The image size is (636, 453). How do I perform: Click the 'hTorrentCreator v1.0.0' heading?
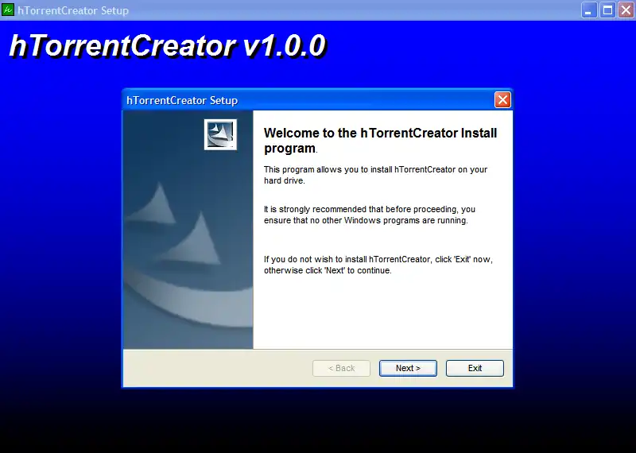[x=167, y=45]
